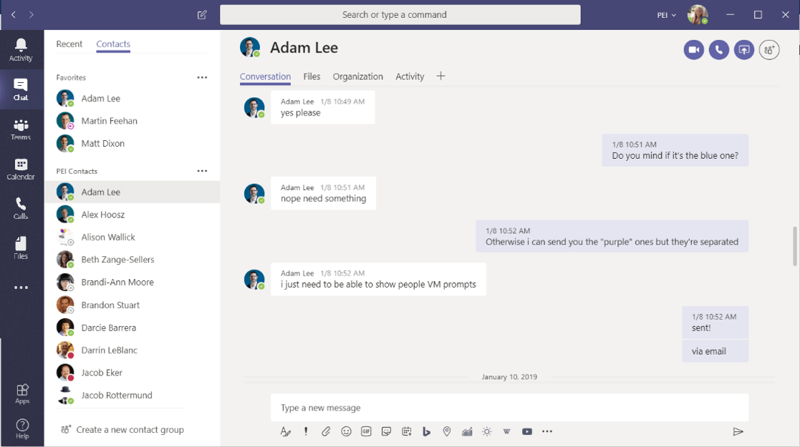The width and height of the screenshot is (800, 447).
Task: Attach a file to the message
Action: (x=326, y=431)
